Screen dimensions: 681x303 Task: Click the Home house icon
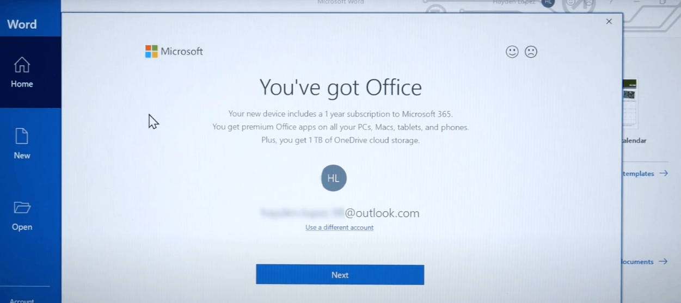click(x=22, y=65)
